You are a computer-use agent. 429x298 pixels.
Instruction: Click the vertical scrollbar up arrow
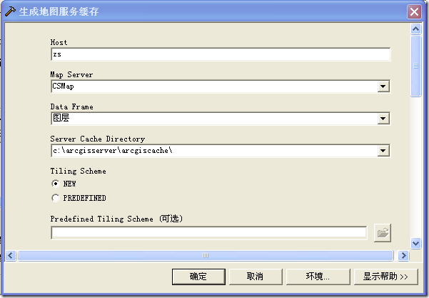pos(416,29)
